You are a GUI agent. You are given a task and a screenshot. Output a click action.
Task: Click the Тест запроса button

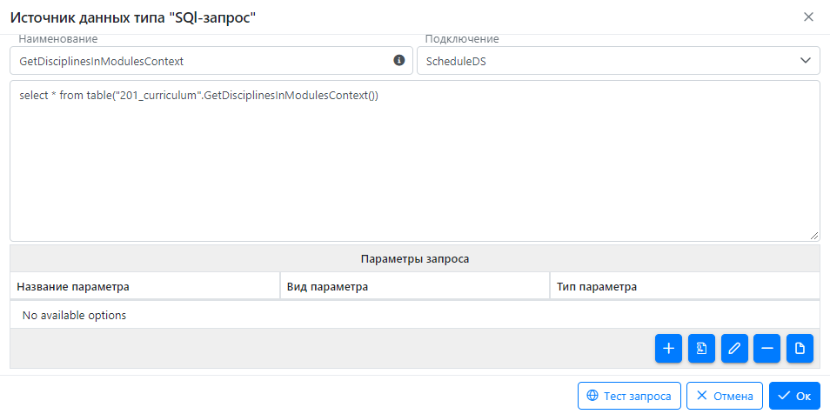click(x=629, y=396)
